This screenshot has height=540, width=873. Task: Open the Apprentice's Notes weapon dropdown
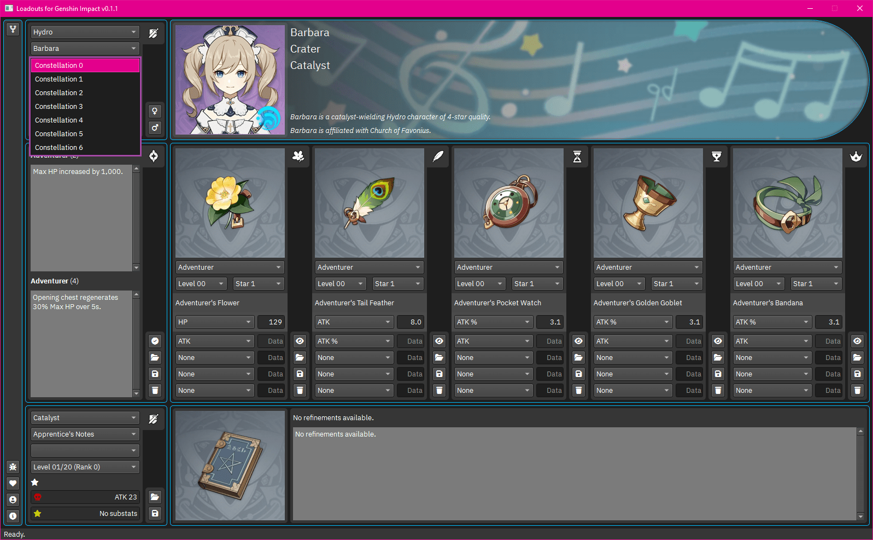[85, 434]
